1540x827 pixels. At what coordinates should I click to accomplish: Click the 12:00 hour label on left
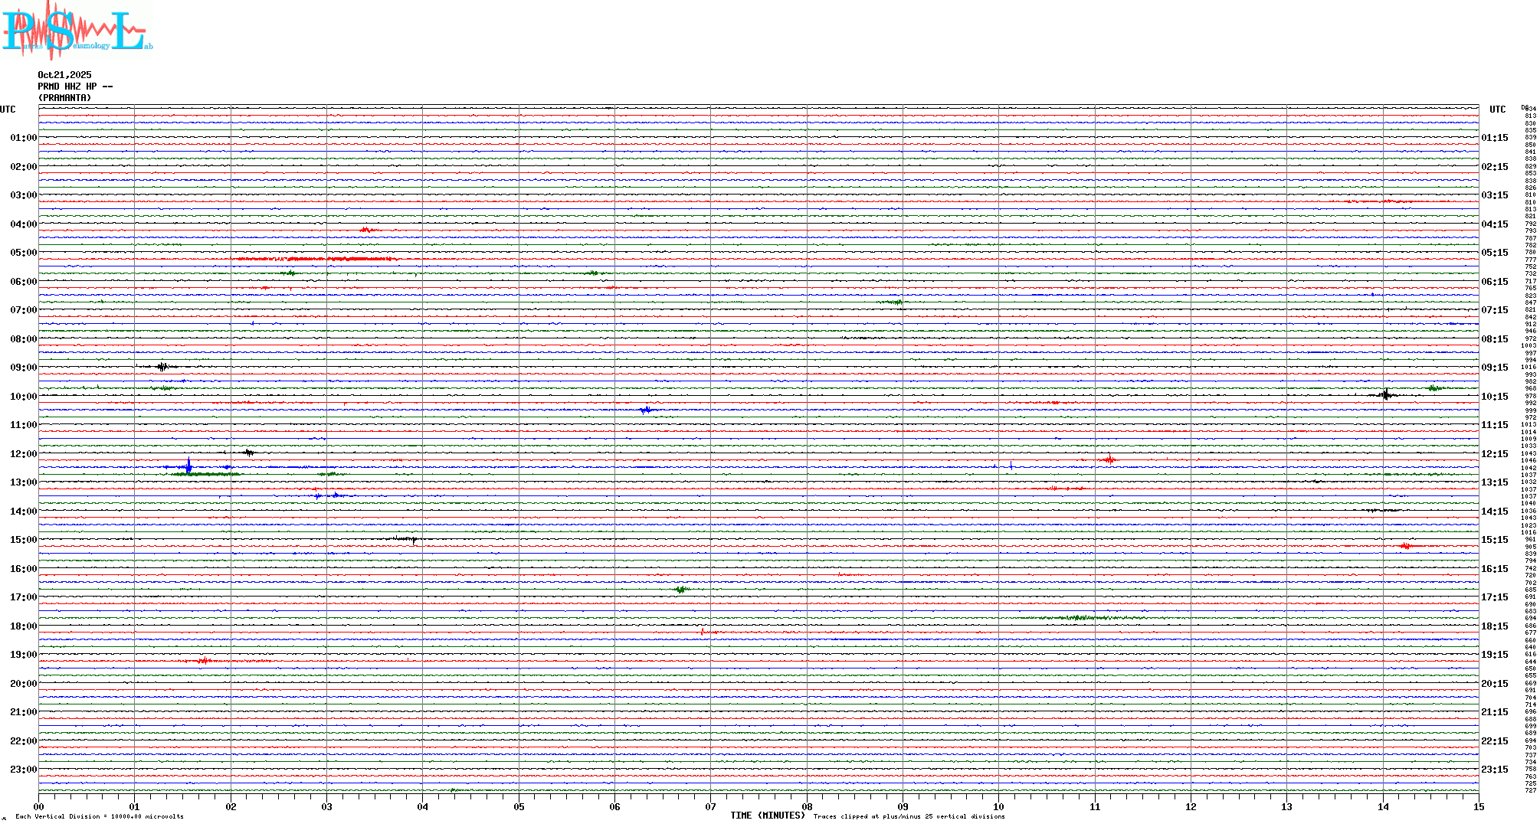click(23, 454)
